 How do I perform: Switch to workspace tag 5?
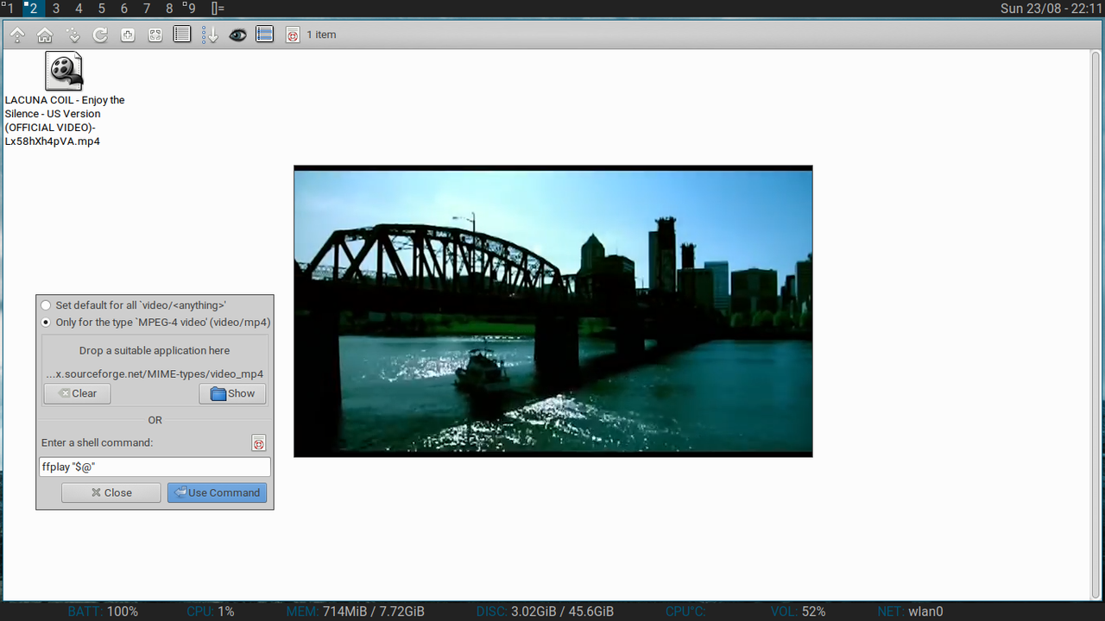pos(101,9)
